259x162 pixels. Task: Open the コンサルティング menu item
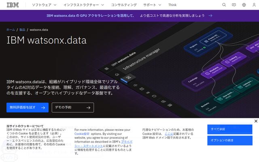click(x=124, y=5)
